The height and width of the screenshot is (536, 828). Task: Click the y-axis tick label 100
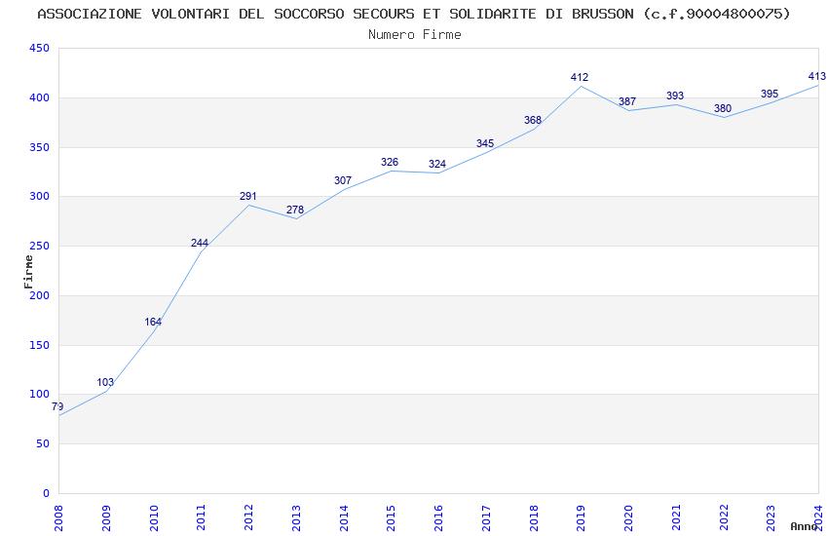pos(40,395)
